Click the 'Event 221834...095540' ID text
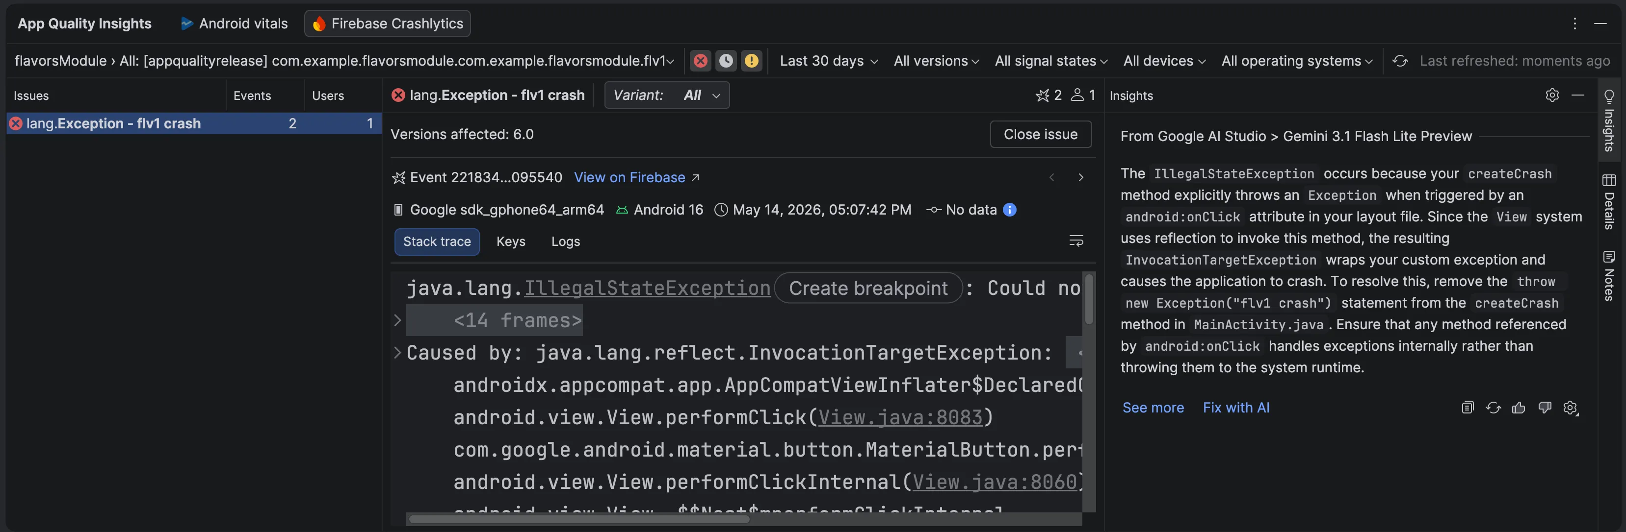The width and height of the screenshot is (1626, 532). 486,178
